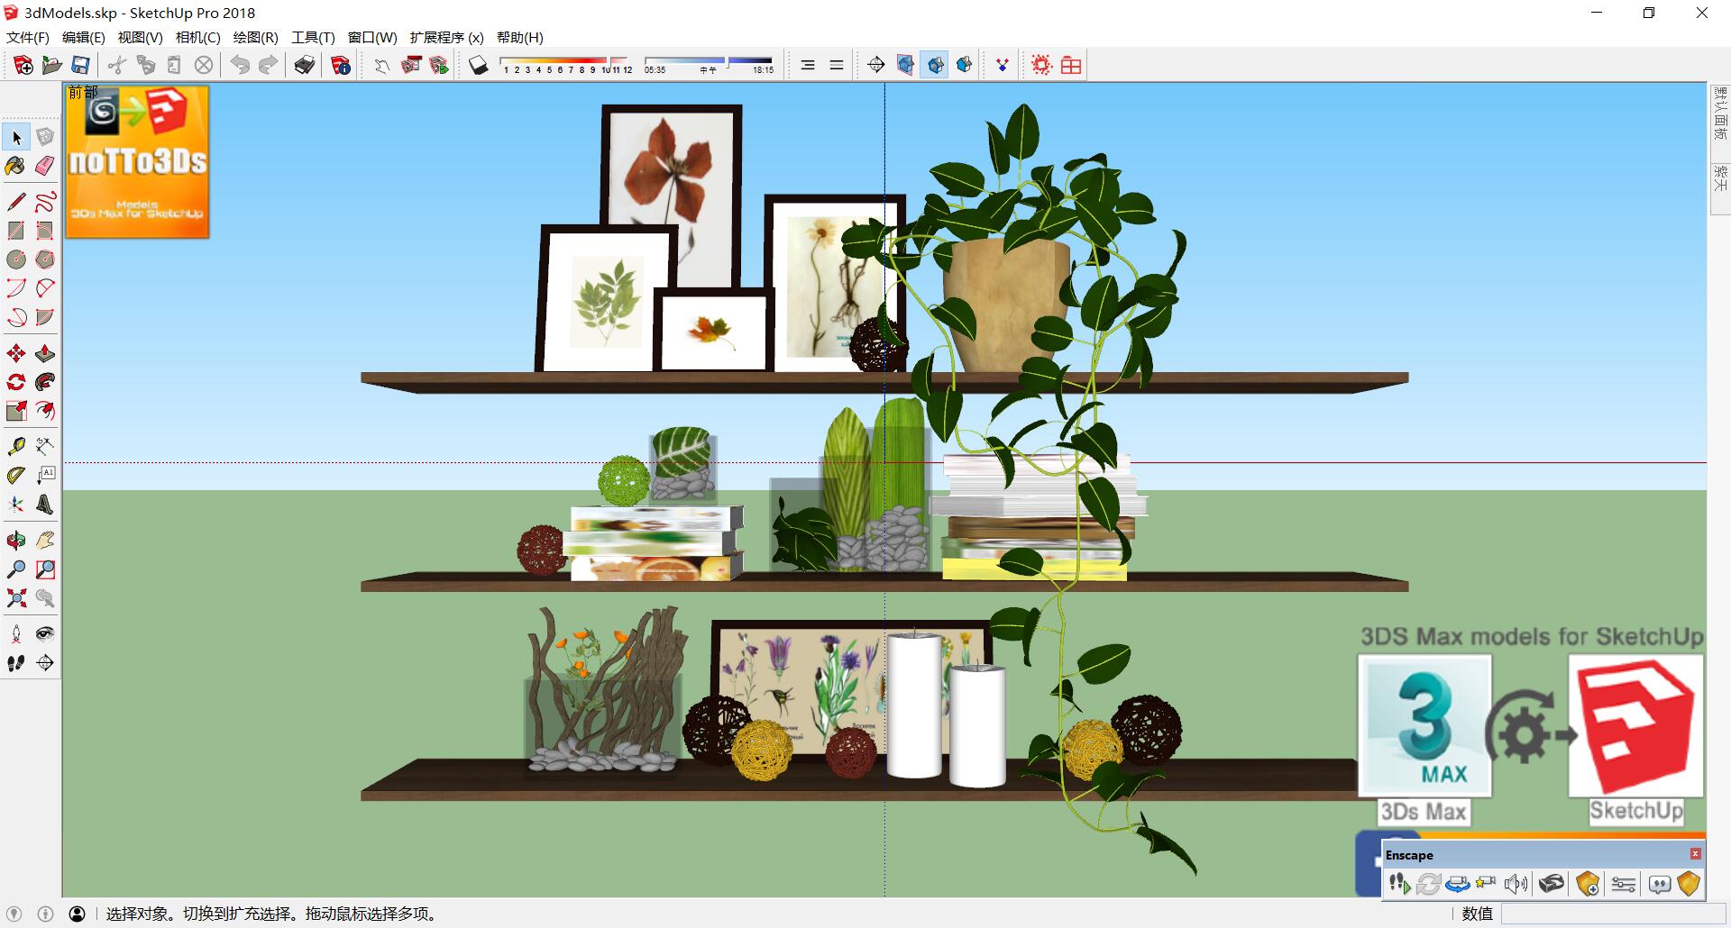
Task: Open 绘图(R) menu
Action: tap(255, 38)
